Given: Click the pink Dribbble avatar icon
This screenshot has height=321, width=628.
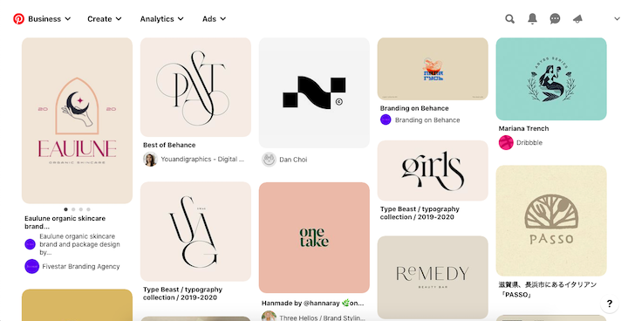Looking at the screenshot, I should [506, 143].
